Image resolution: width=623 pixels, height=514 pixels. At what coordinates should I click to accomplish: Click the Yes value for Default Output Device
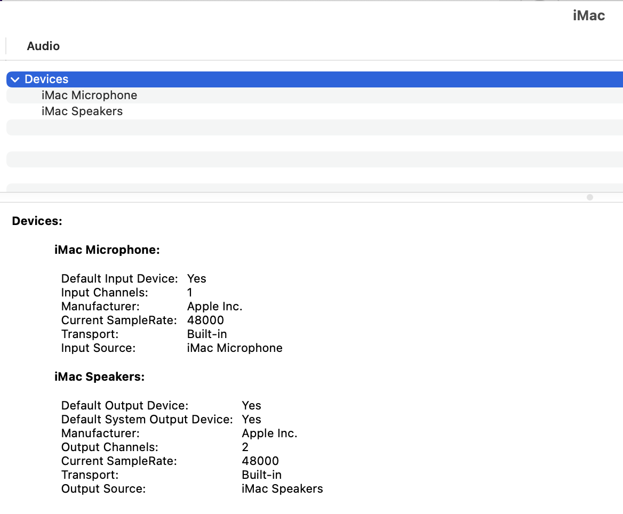tap(252, 406)
